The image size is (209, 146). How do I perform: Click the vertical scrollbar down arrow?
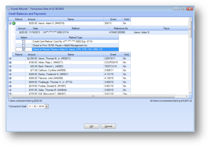(190, 93)
